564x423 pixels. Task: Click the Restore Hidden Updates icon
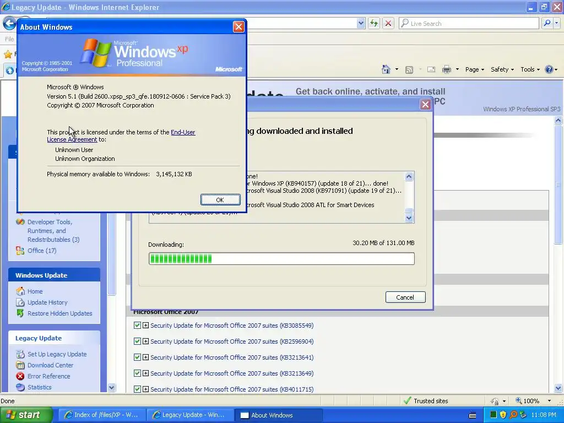(x=20, y=313)
